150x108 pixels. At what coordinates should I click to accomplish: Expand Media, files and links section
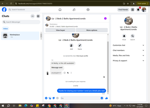pos(128,55)
